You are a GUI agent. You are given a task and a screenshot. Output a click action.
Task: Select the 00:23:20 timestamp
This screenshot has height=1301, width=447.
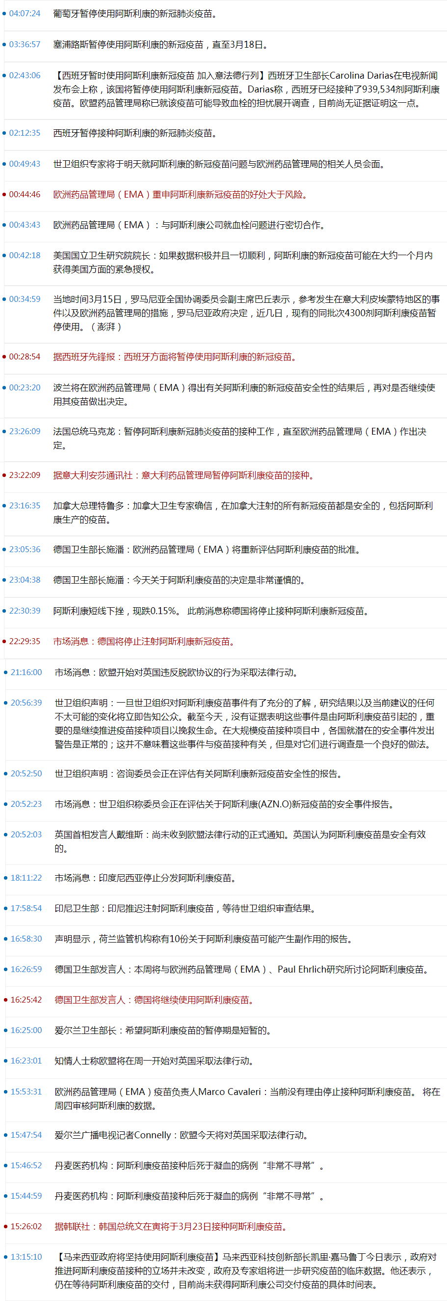25,387
